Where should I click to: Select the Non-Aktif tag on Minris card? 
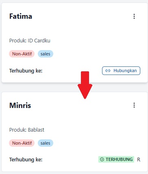tap(22, 143)
